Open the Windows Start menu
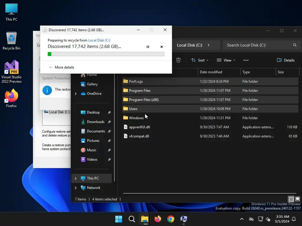The height and width of the screenshot is (226, 302). click(119, 219)
